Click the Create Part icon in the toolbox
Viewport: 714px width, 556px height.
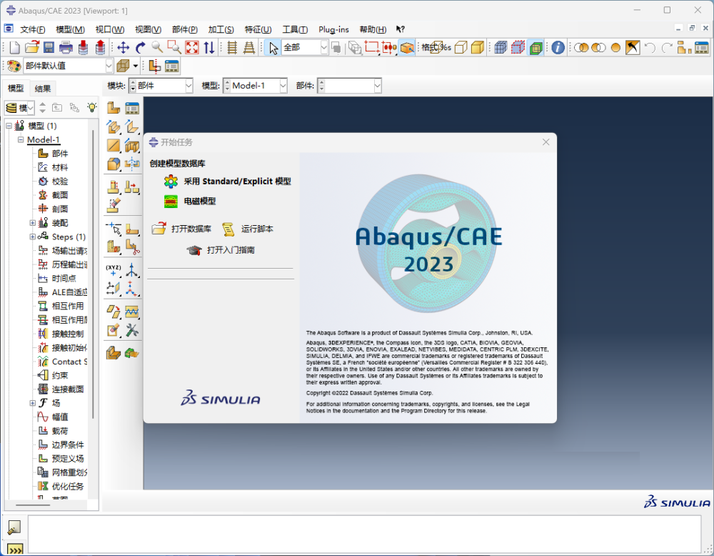(x=114, y=108)
